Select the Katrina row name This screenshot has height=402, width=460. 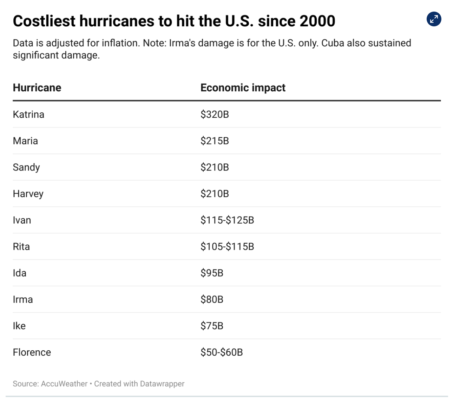coord(28,115)
